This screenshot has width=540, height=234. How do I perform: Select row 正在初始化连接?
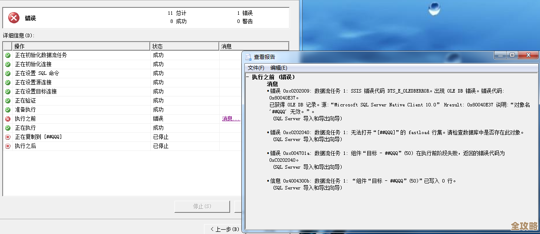(x=122, y=64)
